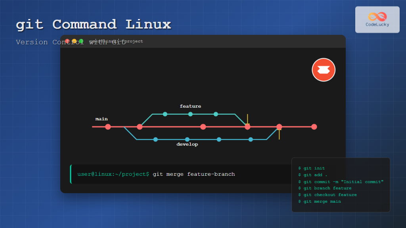
Task: Click the yellow merge marker on feature branch
Action: 247,118
